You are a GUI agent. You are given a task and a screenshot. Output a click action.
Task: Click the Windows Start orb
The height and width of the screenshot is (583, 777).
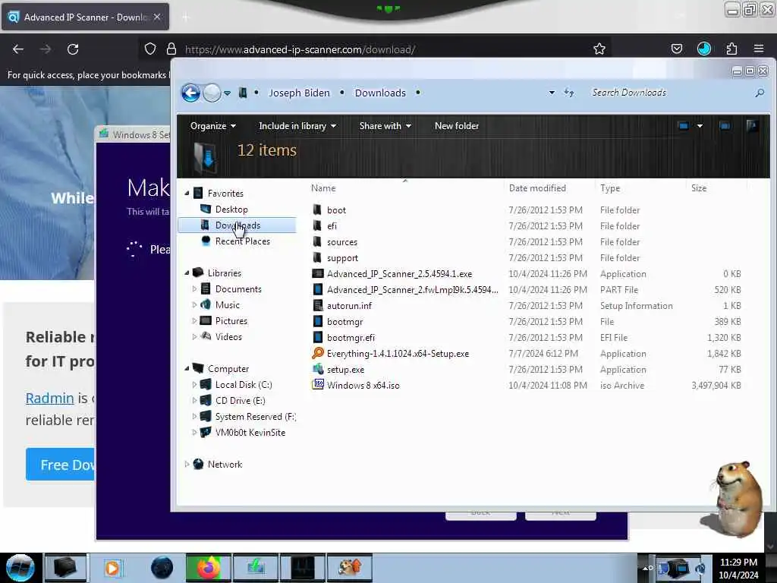click(20, 568)
